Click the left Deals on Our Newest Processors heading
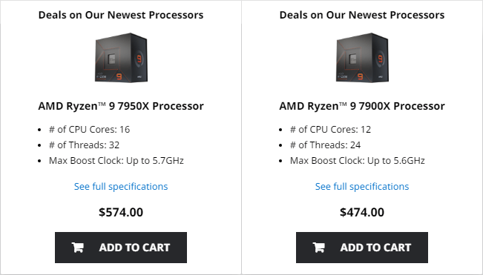Viewport: 483px width, 275px height. click(121, 15)
